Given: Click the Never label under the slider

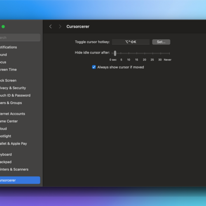Looking at the screenshot, I should click(x=168, y=60).
